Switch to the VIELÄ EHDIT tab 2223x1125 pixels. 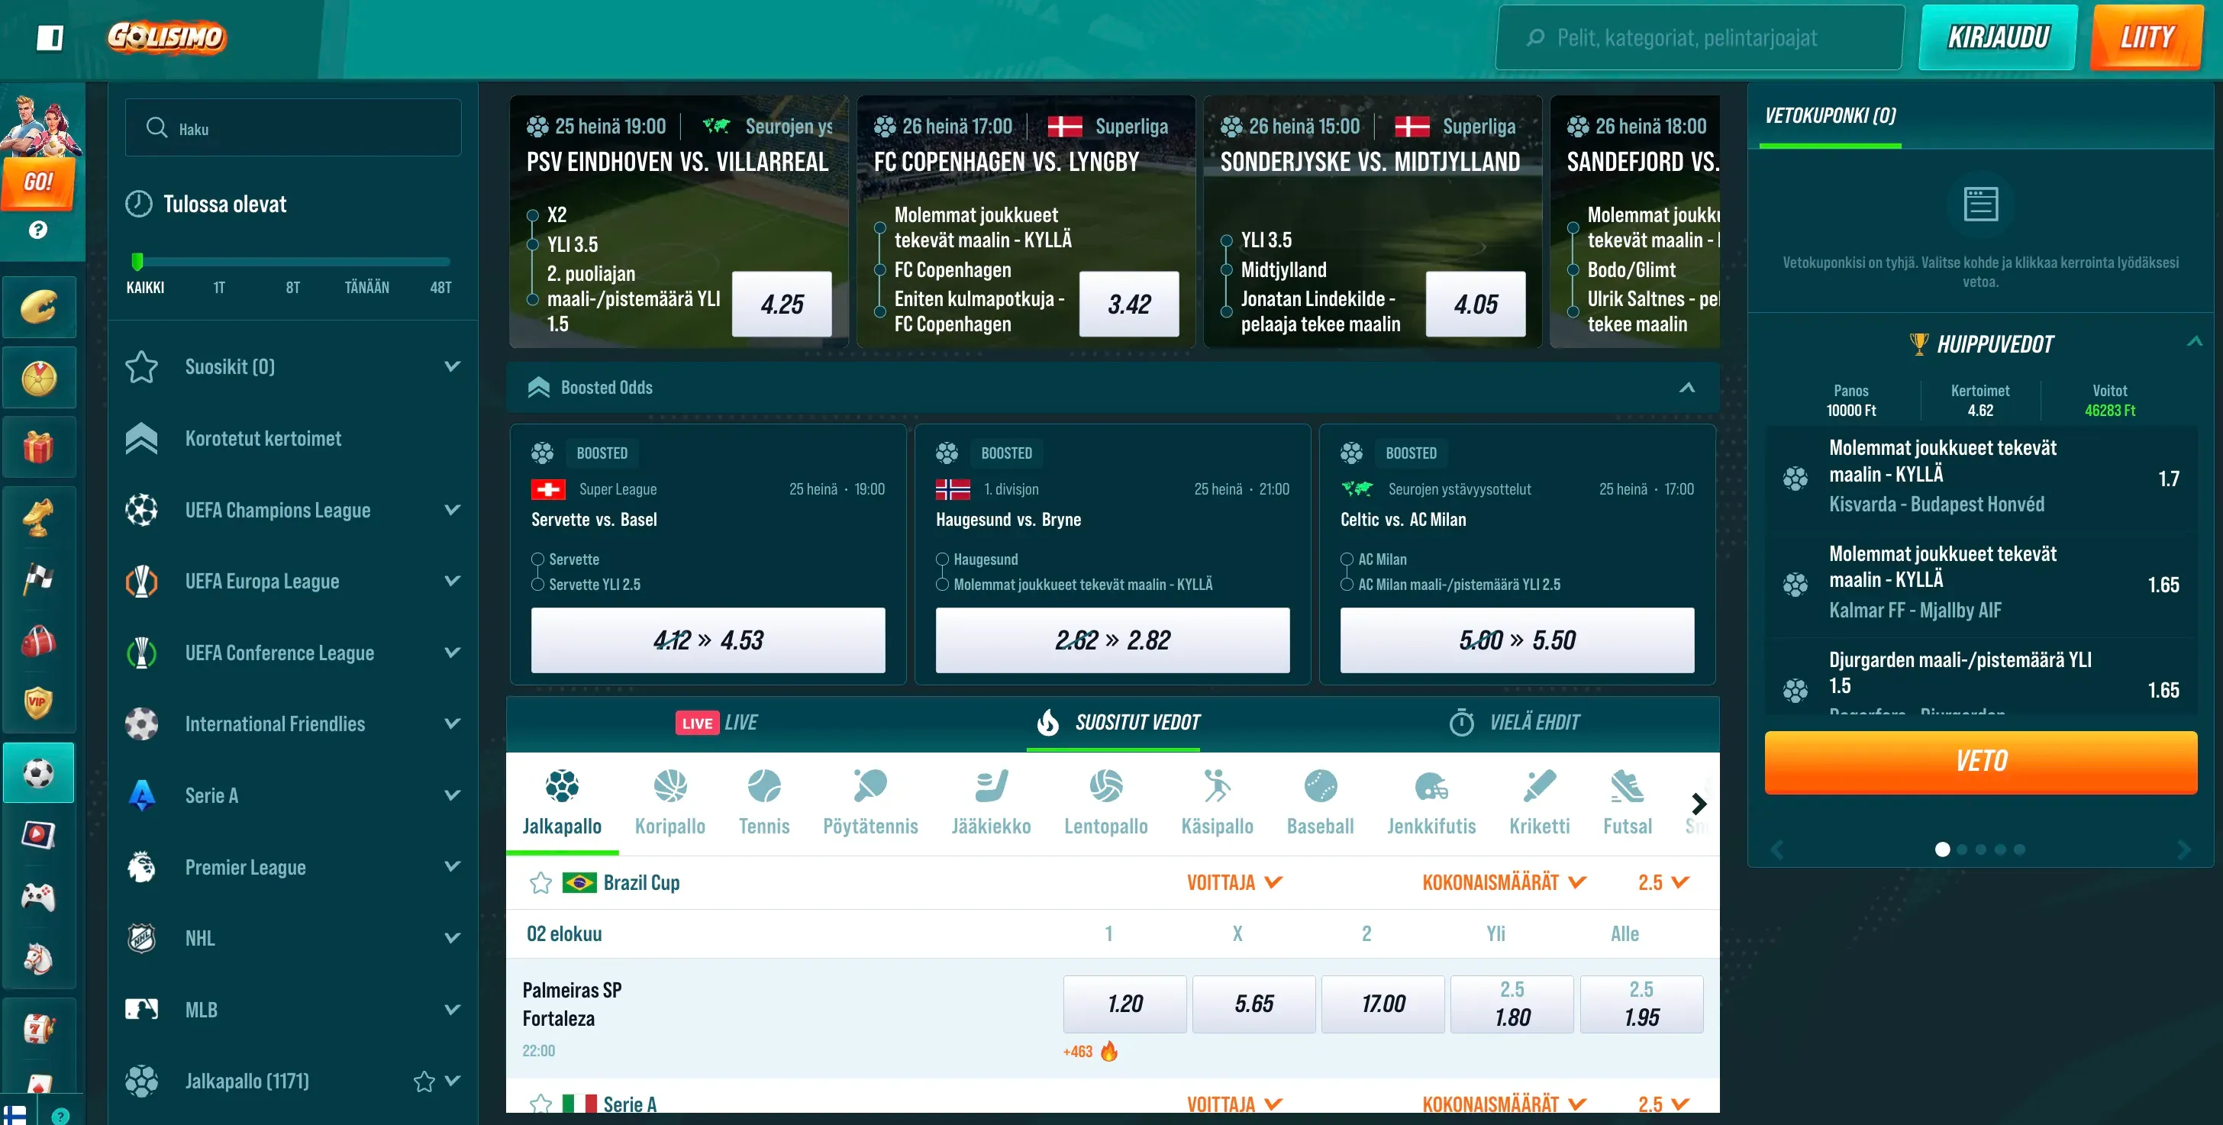tap(1515, 723)
